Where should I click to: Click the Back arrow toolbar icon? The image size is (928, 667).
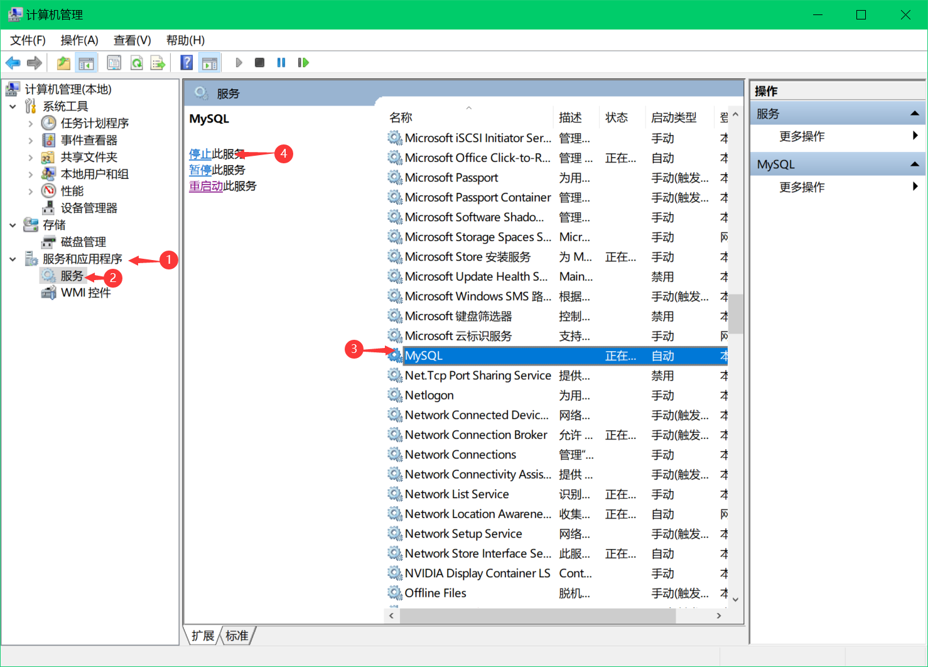pyautogui.click(x=13, y=63)
